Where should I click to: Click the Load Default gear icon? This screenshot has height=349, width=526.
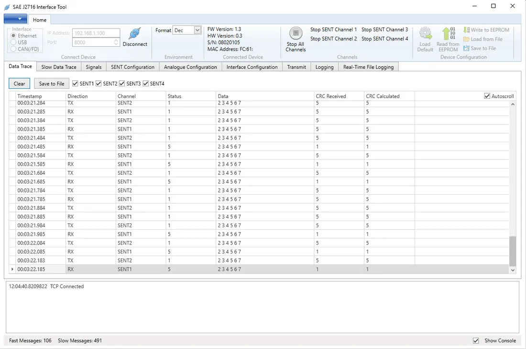[x=425, y=33]
